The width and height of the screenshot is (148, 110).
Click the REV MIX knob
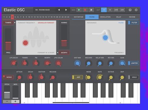(111, 63)
